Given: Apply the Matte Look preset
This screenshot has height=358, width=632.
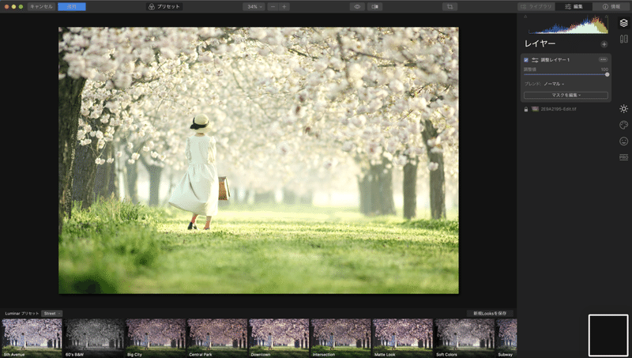Looking at the screenshot, I should pos(402,337).
